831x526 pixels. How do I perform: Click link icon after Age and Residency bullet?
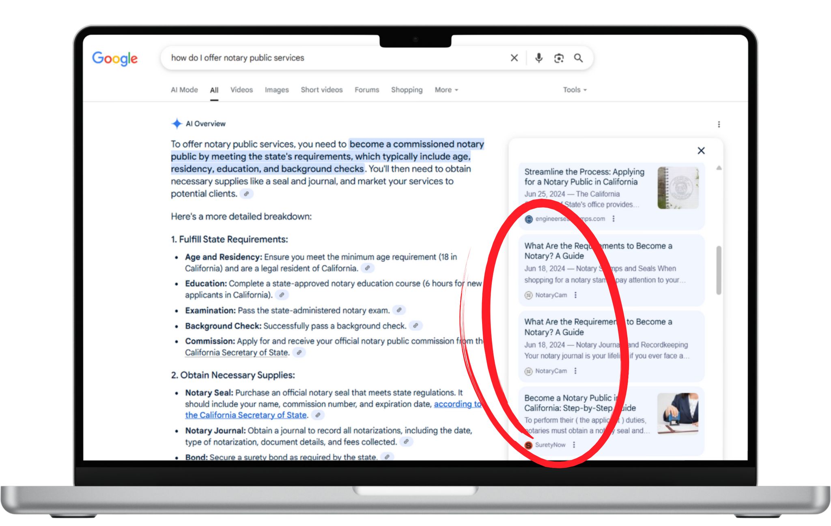(367, 268)
